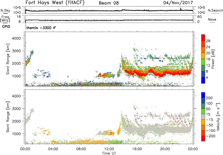Click the 'Slant Range [km]' label of the velocity panel
The width and height of the screenshot is (223, 155).
[8, 117]
